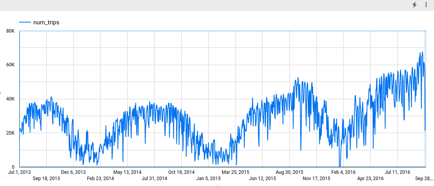Click the Nov 17, 2015 axis label
Viewport: 434px width, 186px height.
pos(316,179)
